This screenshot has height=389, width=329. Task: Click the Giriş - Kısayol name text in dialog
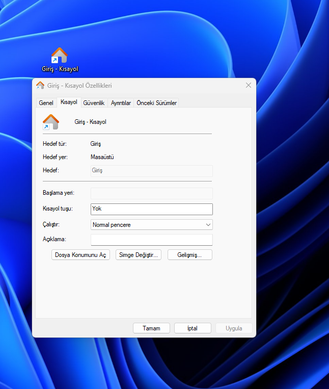(x=91, y=122)
